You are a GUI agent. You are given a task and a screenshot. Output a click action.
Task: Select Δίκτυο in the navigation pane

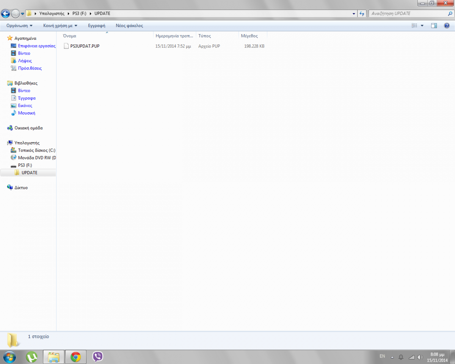click(21, 187)
